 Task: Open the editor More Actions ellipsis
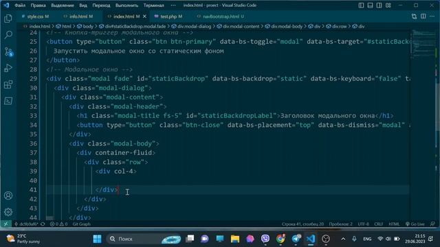pyautogui.click(x=432, y=16)
